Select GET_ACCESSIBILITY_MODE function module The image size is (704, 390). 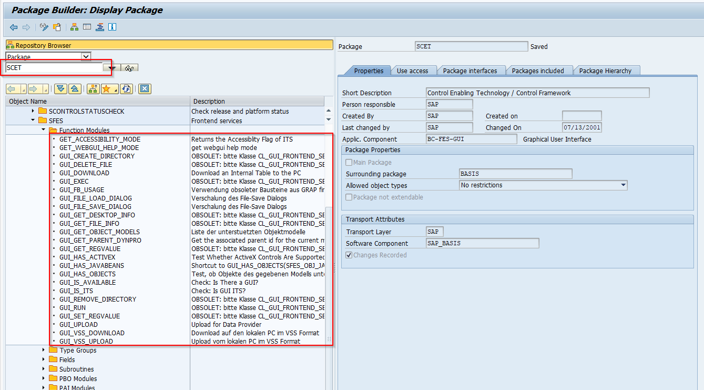[x=100, y=139]
